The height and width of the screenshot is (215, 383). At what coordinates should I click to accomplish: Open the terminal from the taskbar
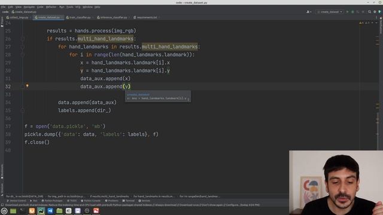(23, 211)
